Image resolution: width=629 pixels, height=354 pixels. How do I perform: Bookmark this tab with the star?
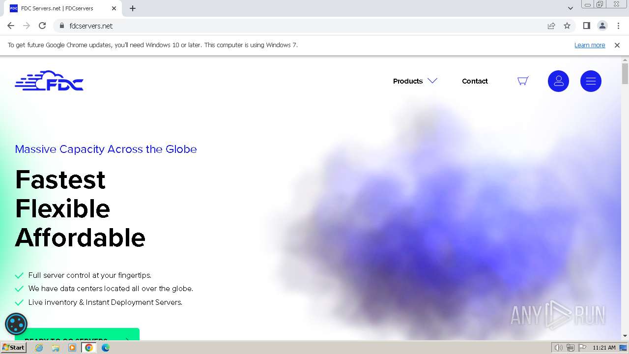567,26
